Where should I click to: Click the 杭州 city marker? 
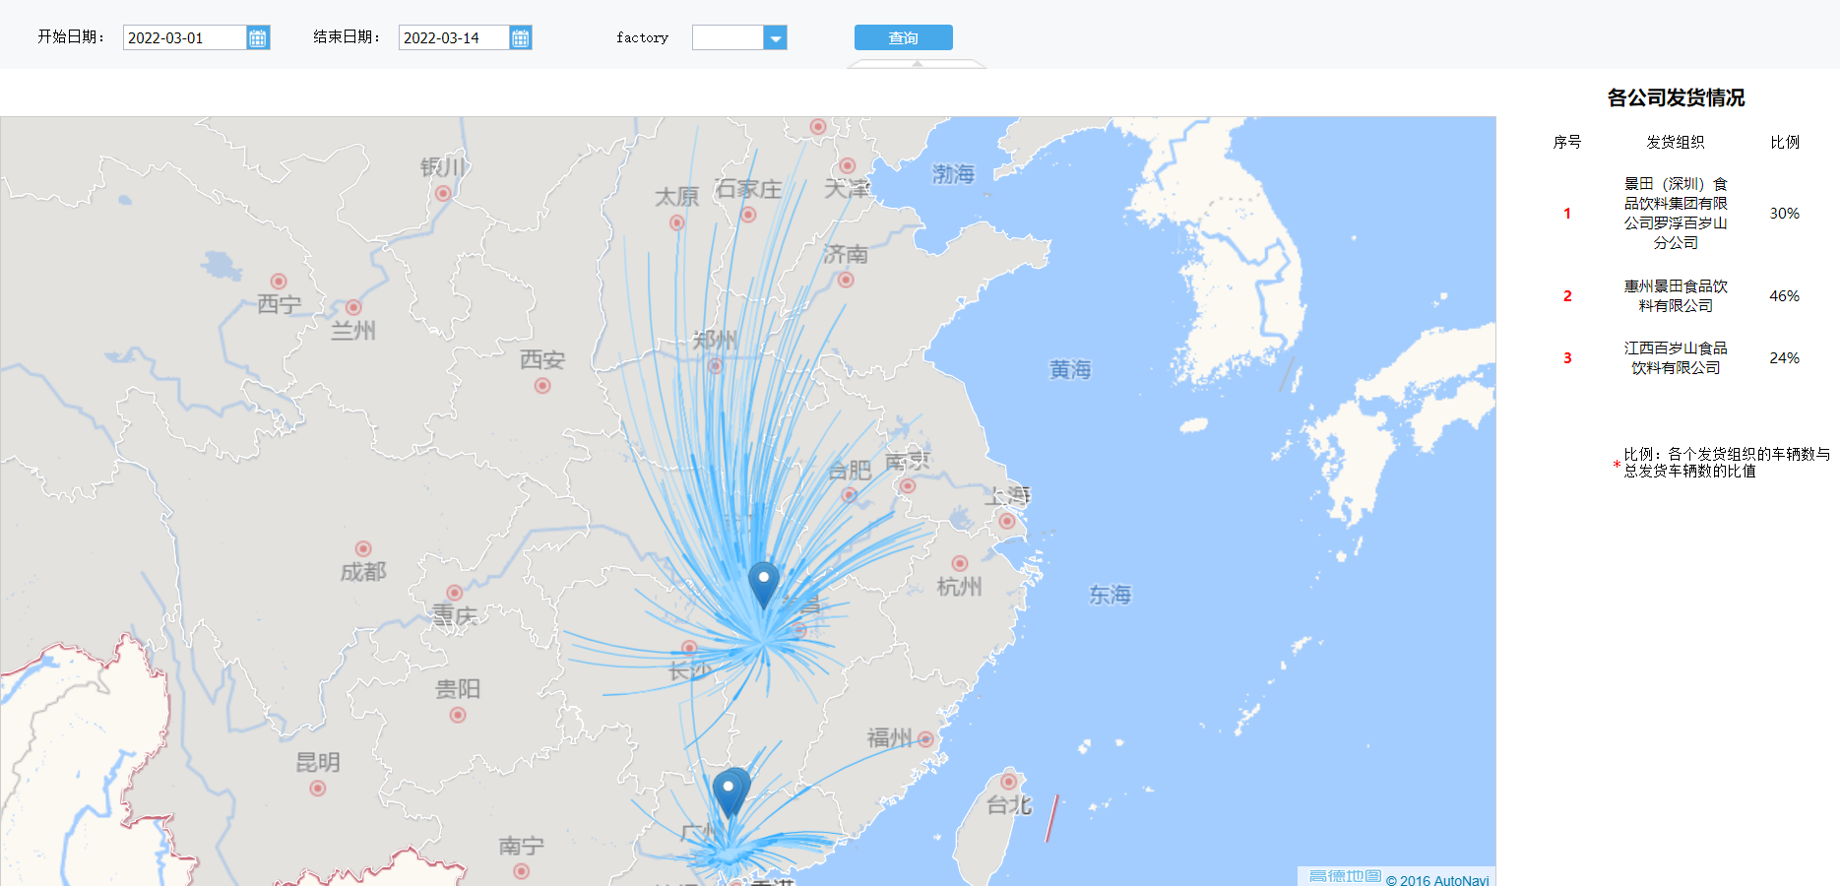[x=960, y=563]
